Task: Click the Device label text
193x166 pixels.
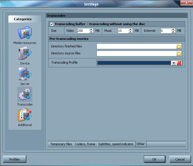Action: (x=25, y=63)
